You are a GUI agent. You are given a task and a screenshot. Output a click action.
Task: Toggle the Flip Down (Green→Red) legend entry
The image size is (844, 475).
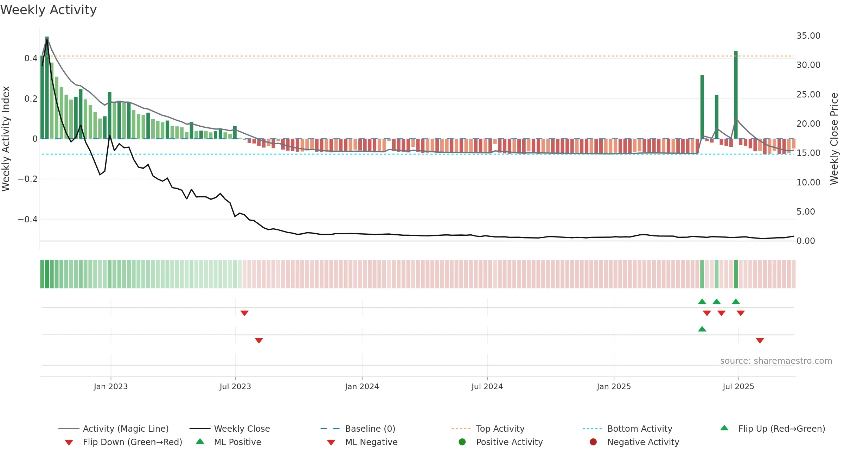[123, 442]
